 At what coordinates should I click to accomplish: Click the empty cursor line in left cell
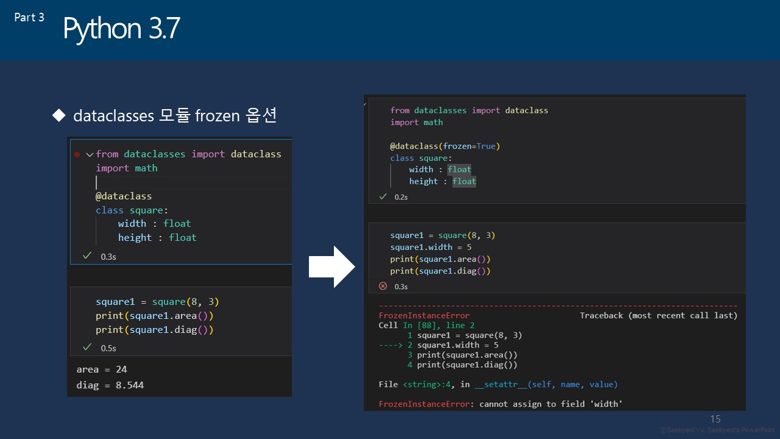[193, 182]
